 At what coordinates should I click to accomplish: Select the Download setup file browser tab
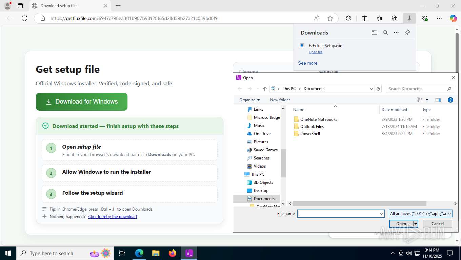[69, 6]
